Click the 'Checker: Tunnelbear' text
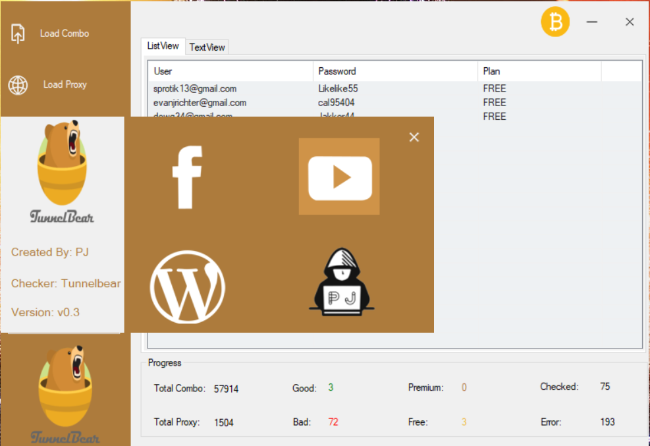 coord(66,283)
